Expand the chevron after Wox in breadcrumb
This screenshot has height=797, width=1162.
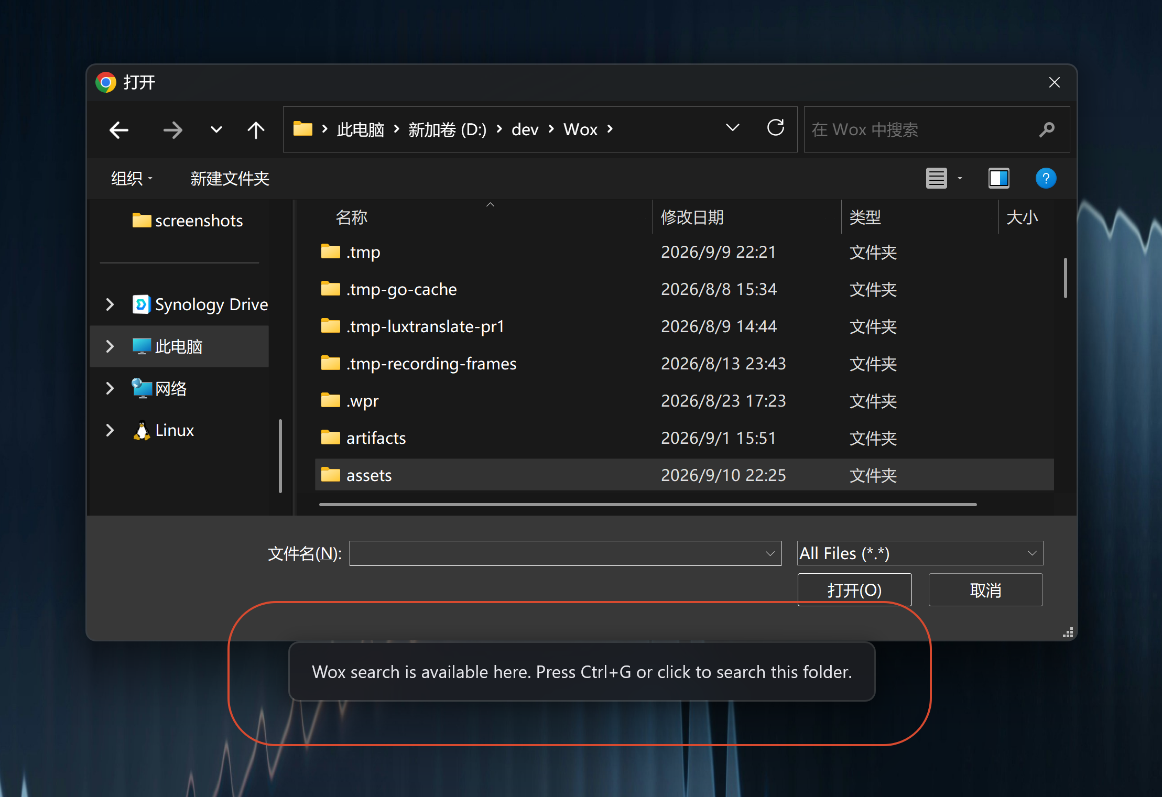(x=610, y=129)
